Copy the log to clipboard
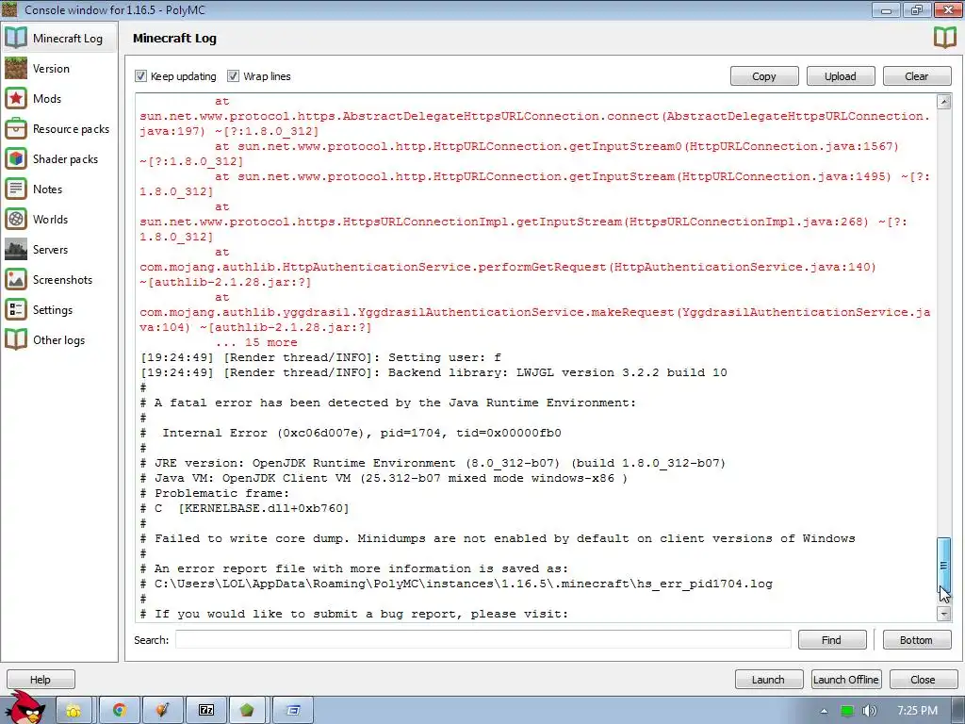 coord(764,76)
